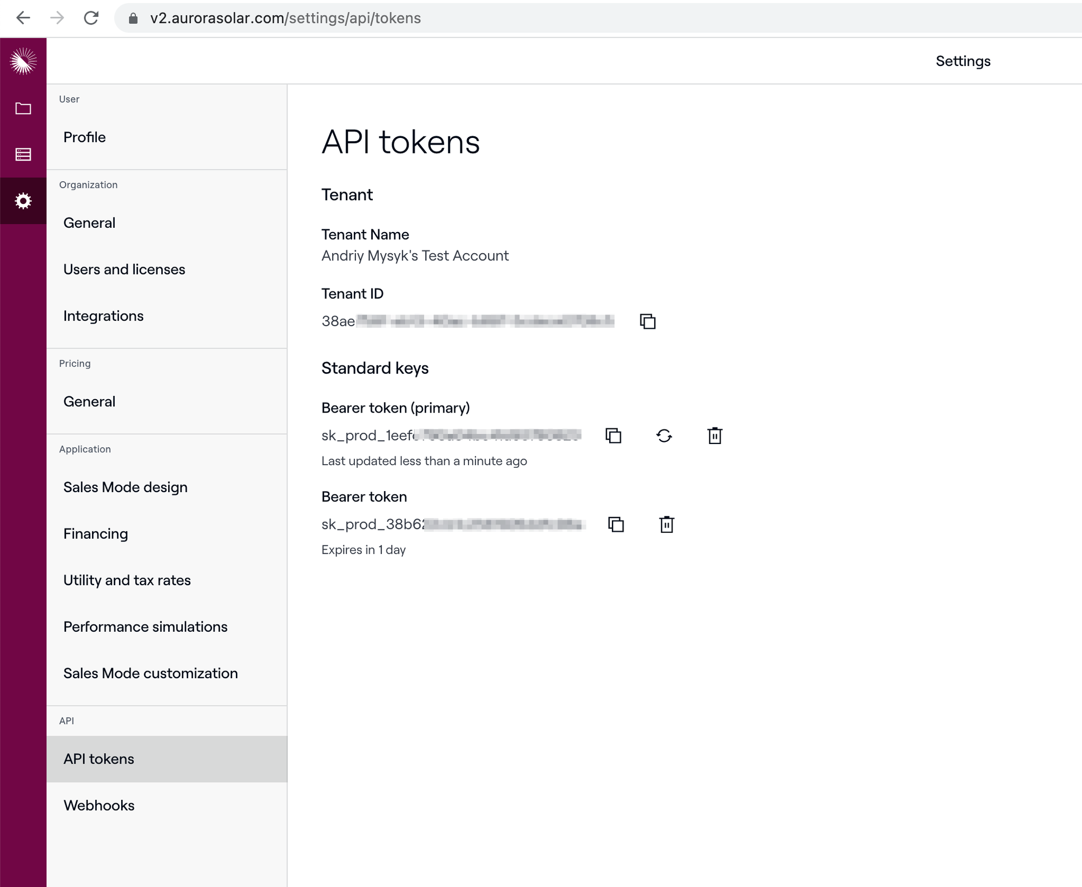Delete the primary Bearer token
Viewport: 1082px width, 887px height.
pyautogui.click(x=715, y=435)
